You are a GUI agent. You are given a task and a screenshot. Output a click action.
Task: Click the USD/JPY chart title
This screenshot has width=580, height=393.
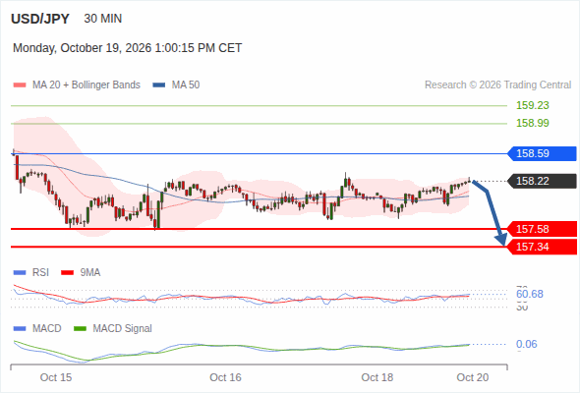40,19
